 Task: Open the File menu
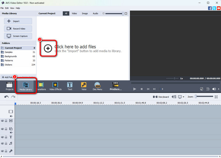(2, 8)
